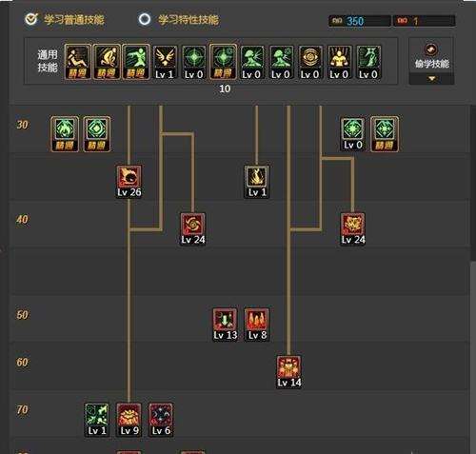This screenshot has height=454, width=476.
Task: Select the yellow Lv 1 flame skill icon
Action: [x=257, y=182]
